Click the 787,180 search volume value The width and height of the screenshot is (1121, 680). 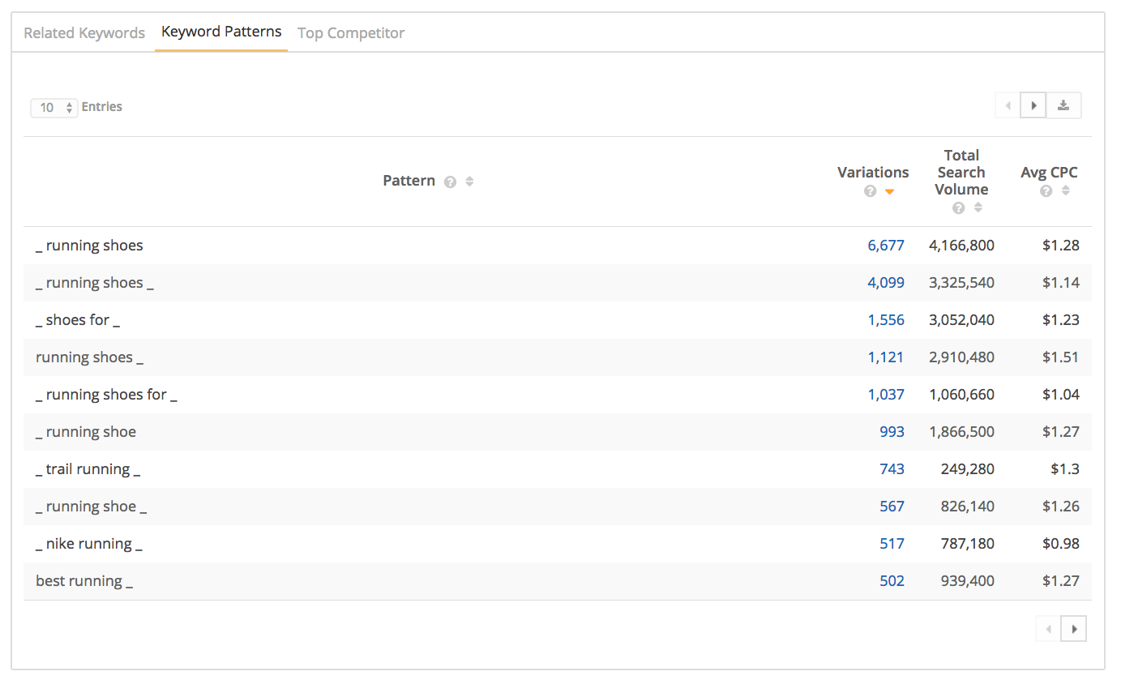968,544
